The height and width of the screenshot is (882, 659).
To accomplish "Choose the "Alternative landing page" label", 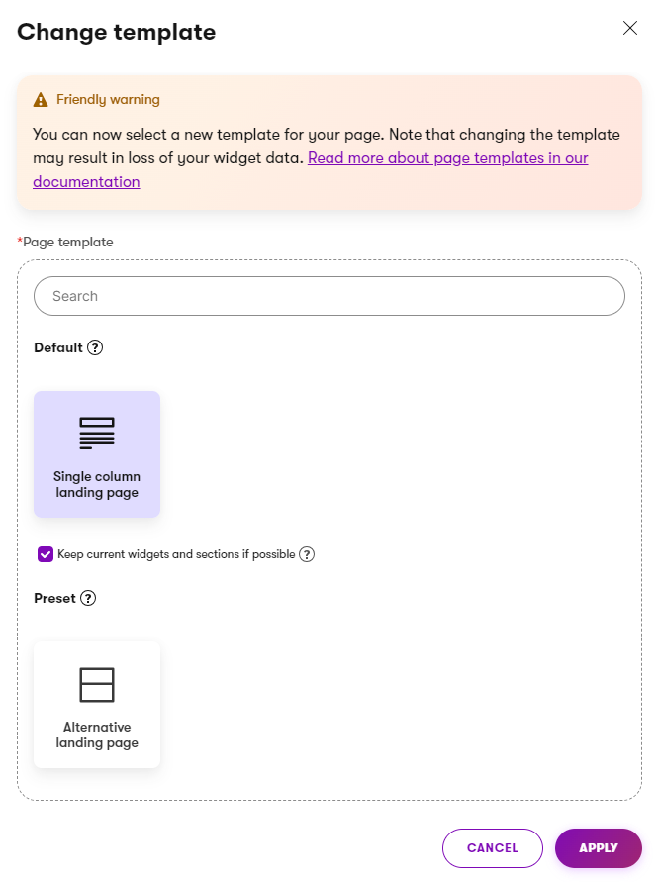I will click(97, 735).
